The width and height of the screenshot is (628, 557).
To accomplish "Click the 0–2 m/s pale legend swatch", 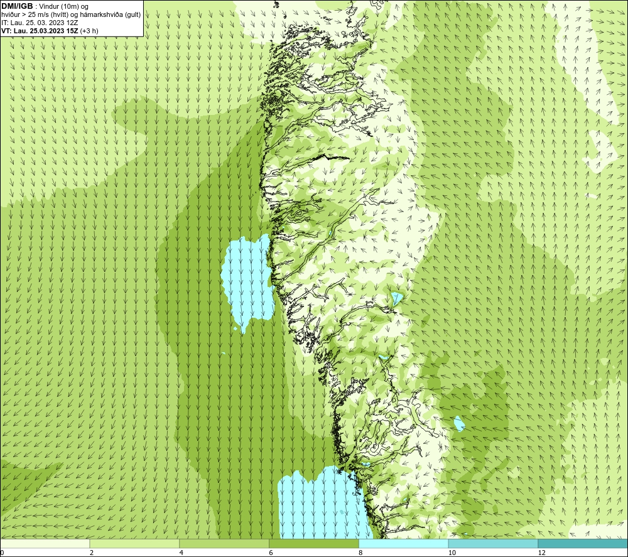I will [45, 543].
